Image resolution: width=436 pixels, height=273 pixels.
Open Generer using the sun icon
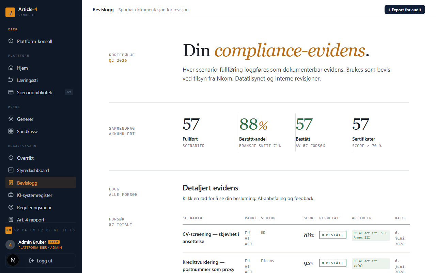point(11,119)
